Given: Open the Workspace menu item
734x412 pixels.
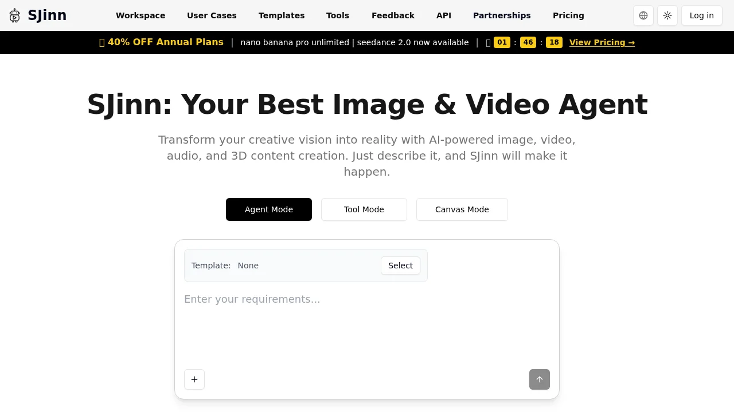Looking at the screenshot, I should click(140, 15).
